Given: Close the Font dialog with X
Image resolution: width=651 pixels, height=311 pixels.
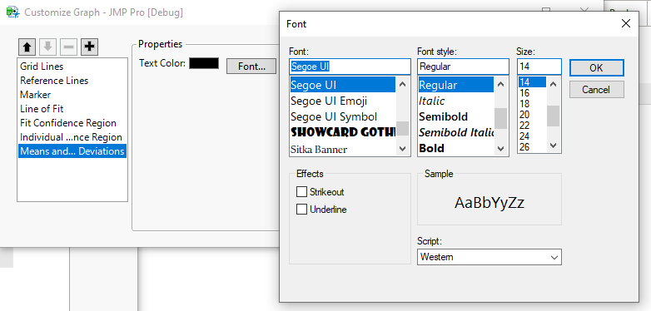Looking at the screenshot, I should [626, 23].
